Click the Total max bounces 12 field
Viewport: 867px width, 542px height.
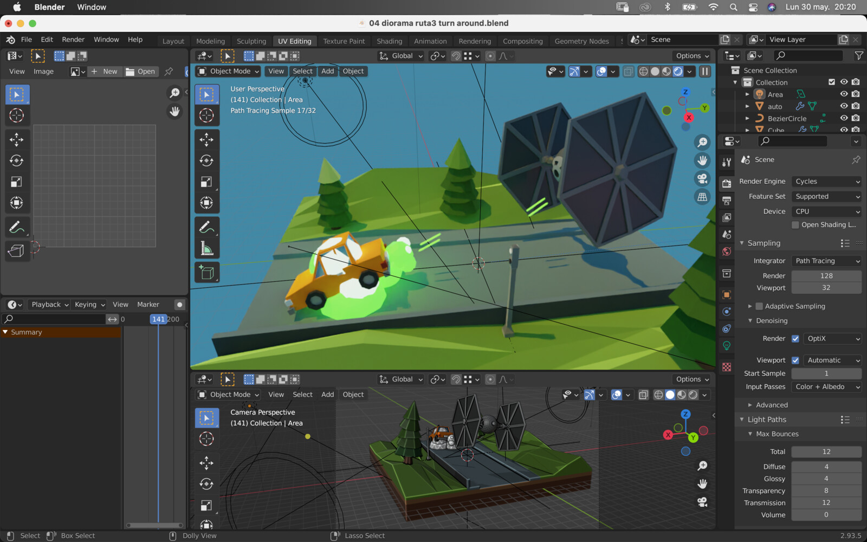tap(826, 452)
